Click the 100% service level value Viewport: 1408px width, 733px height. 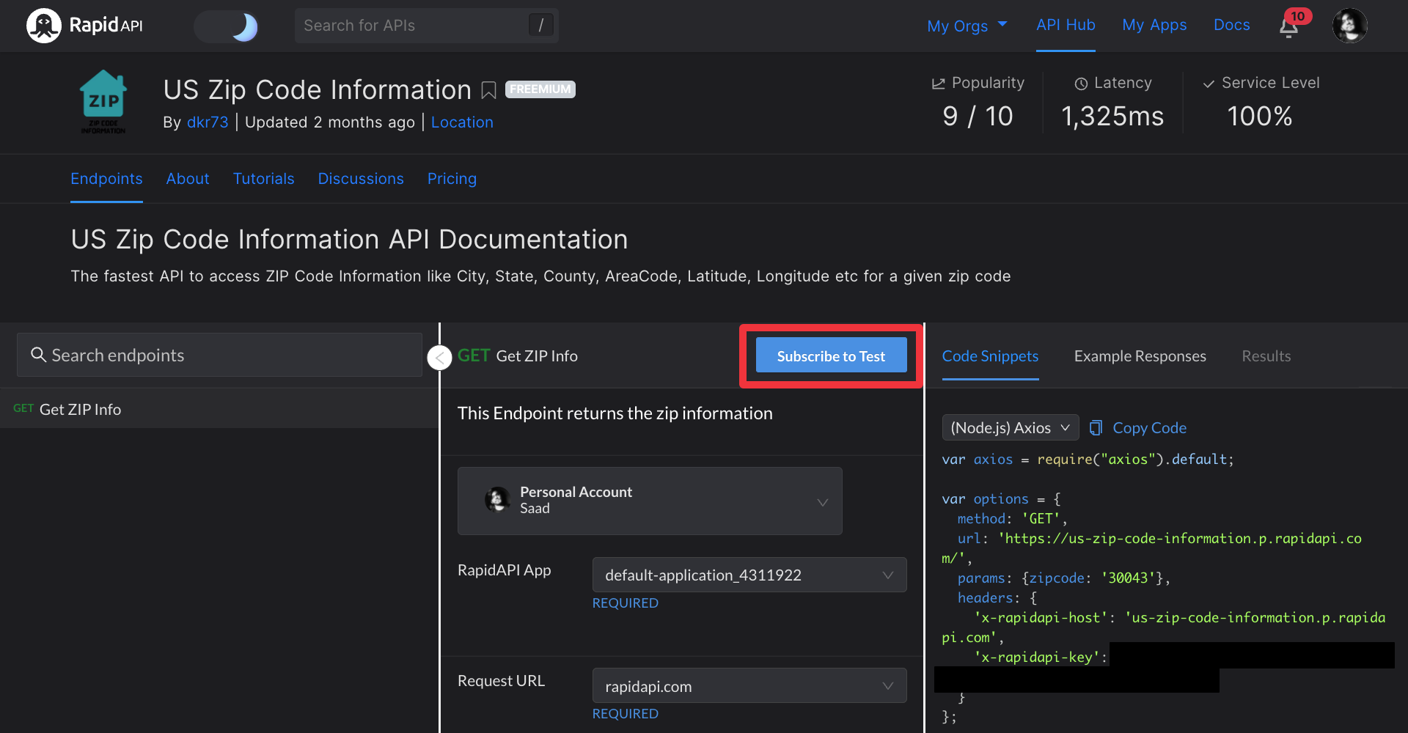click(x=1260, y=116)
